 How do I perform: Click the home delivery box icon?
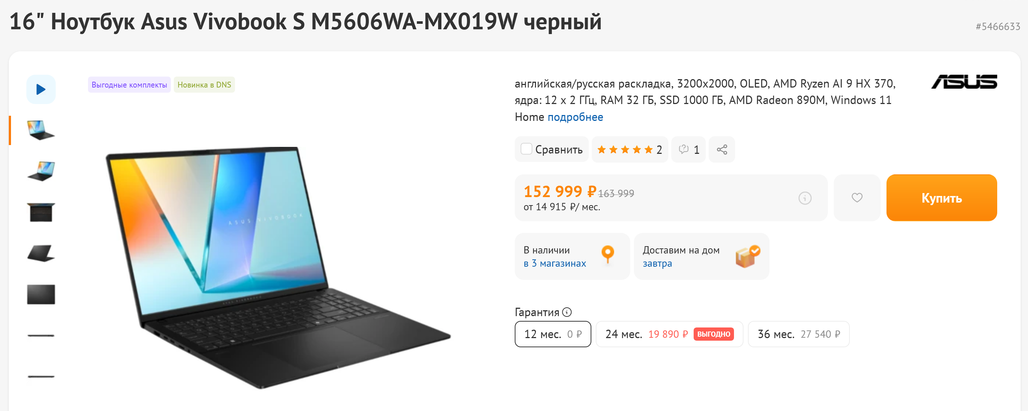point(748,256)
